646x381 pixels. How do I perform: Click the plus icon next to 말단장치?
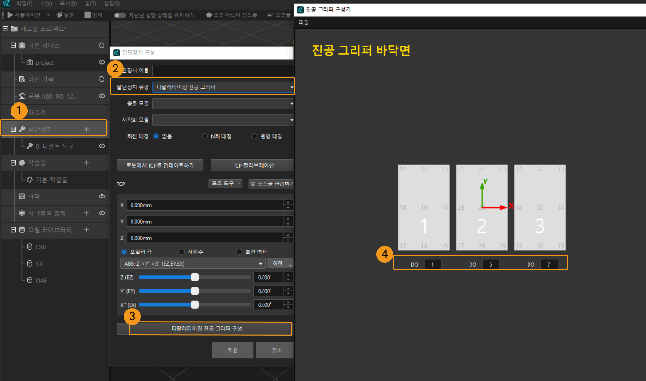[x=87, y=129]
